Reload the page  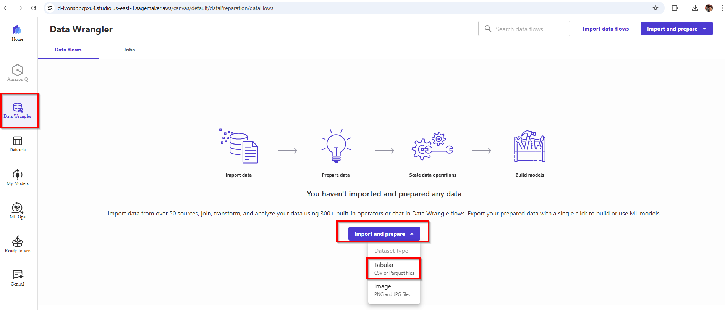(x=34, y=8)
